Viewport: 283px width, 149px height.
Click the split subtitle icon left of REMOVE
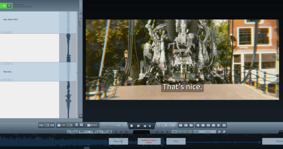82,125
